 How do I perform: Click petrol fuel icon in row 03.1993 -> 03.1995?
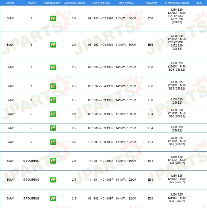pyautogui.click(x=53, y=100)
